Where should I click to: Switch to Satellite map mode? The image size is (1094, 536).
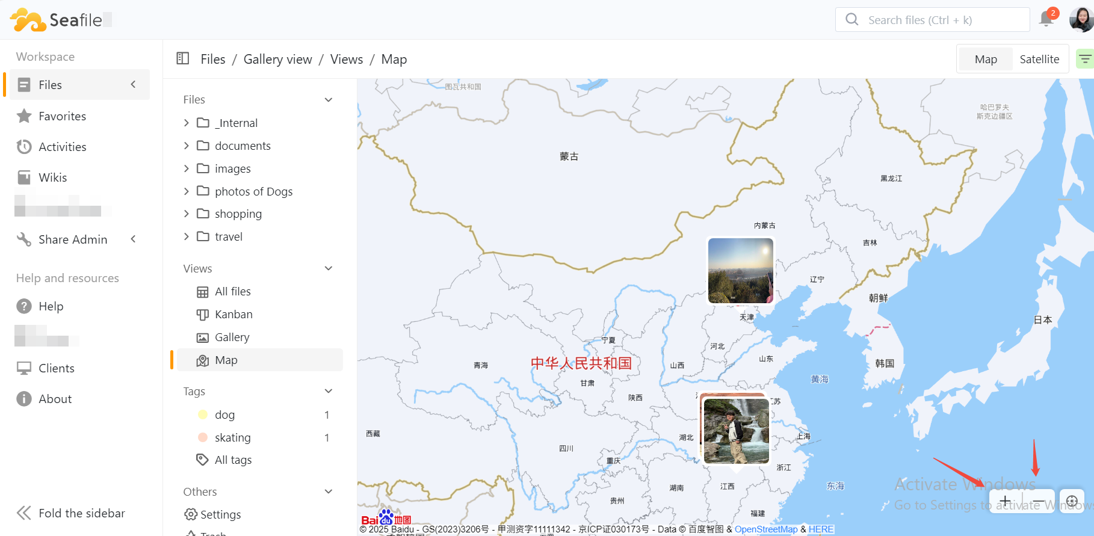(1039, 59)
